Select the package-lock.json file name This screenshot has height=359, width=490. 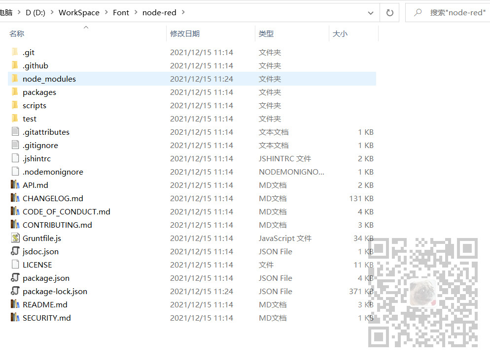[55, 291]
